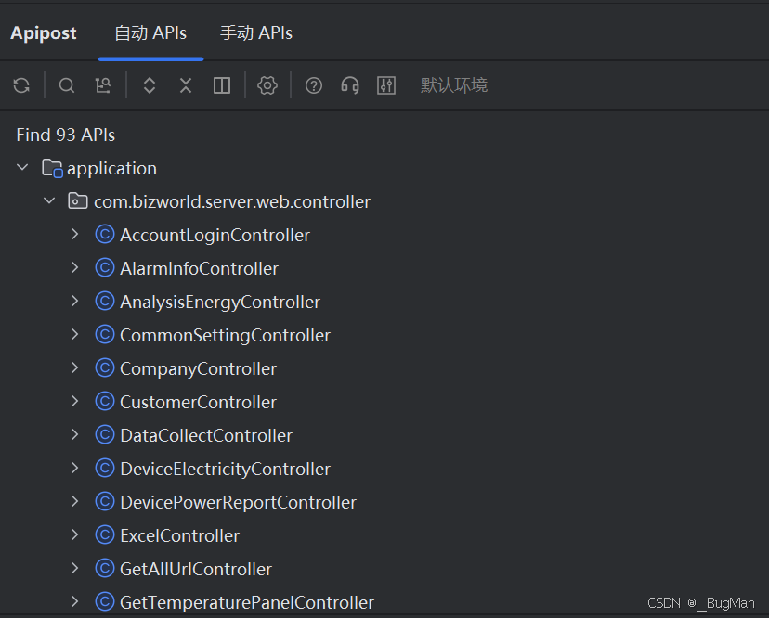Screen dimensions: 769x618
Task: Expand the GetAllUrlController node
Action: 75,568
